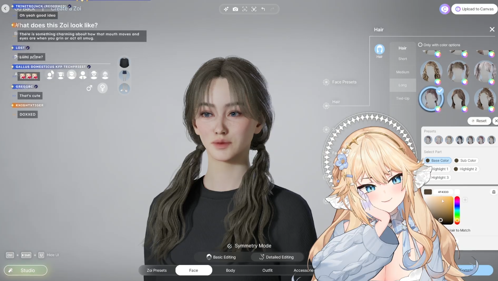Select the black top outfit thumbnail
Viewport: 498px width, 281px height.
pyautogui.click(x=124, y=62)
